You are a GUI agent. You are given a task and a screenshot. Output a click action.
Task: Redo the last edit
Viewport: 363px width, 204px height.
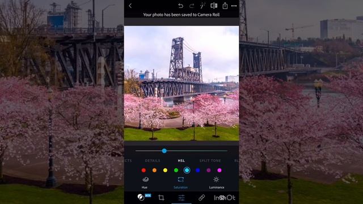[x=192, y=6]
